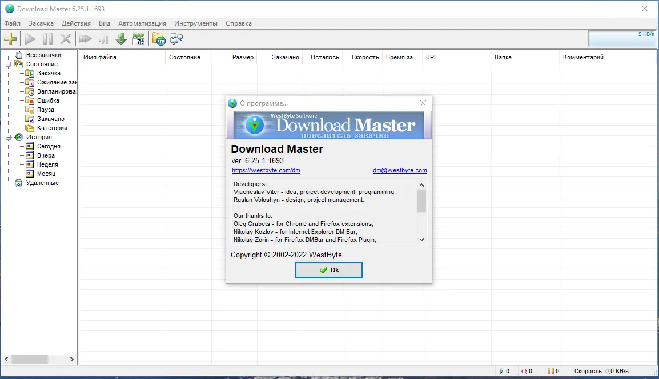This screenshot has width=659, height=379.
Task: Open the discussion/chat toolbar icon
Action: point(176,39)
